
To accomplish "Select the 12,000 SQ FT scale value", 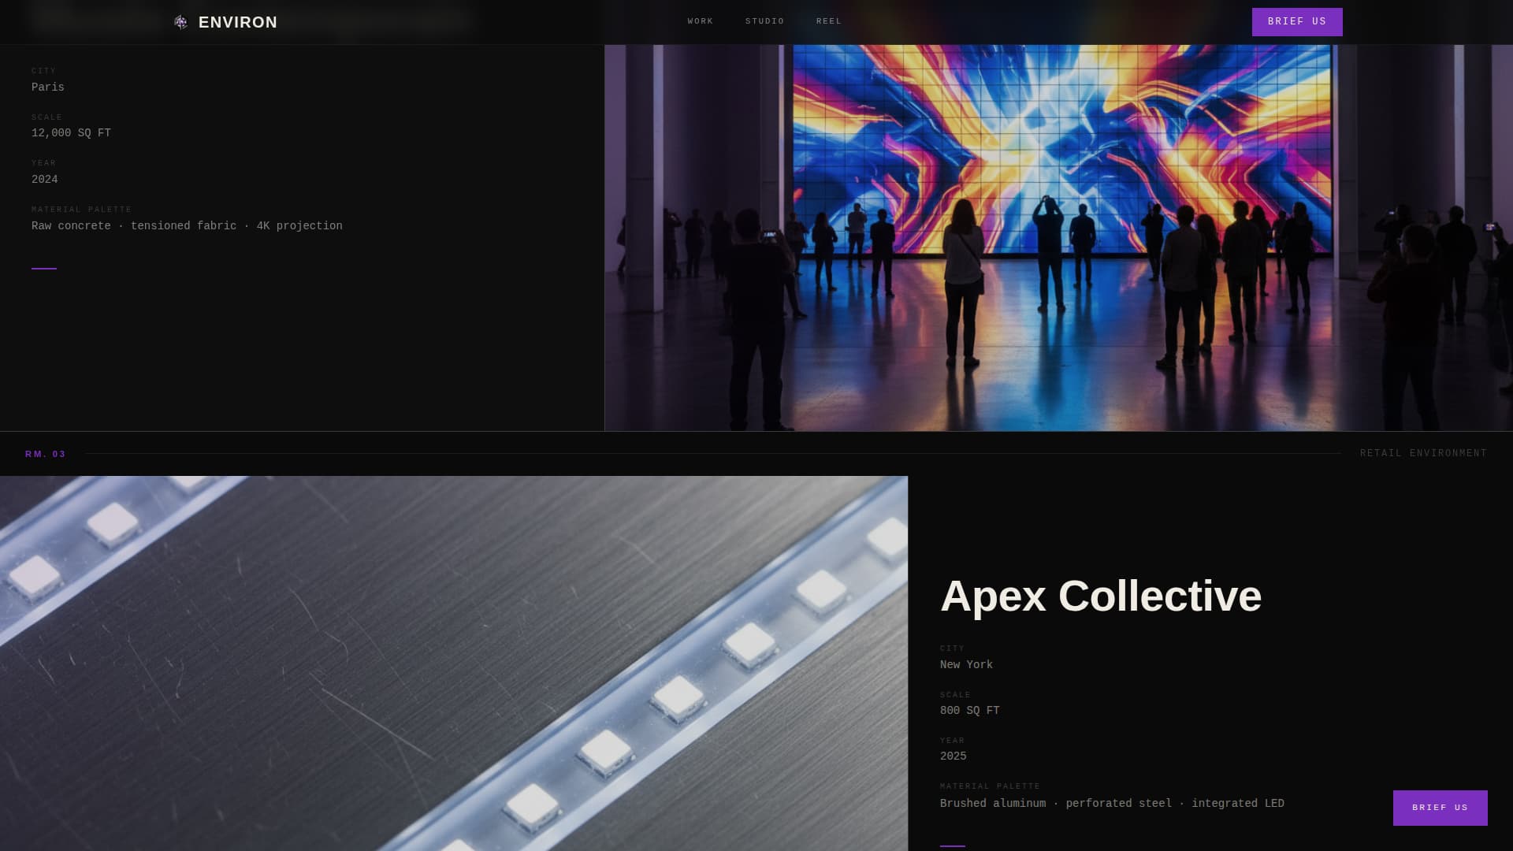I will point(71,133).
